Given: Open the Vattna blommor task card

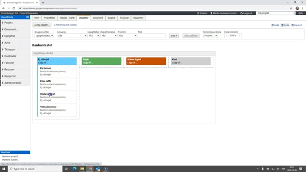Looking at the screenshot, I should tap(57, 110).
